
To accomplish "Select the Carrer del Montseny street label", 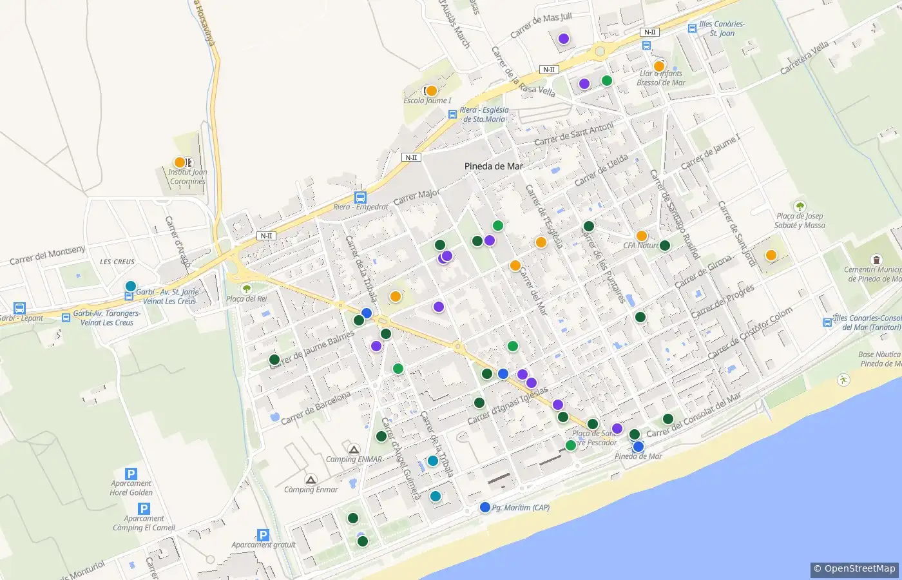I will pyautogui.click(x=48, y=255).
